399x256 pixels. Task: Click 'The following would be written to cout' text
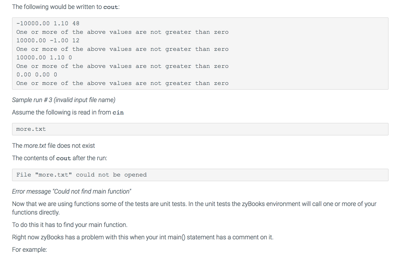pyautogui.click(x=65, y=7)
